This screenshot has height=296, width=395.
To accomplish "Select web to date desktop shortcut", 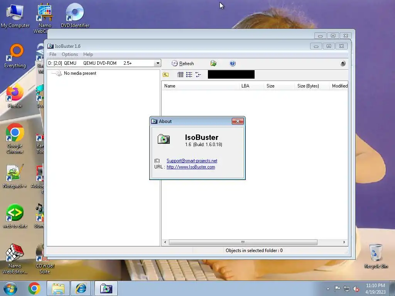I will (x=15, y=216).
